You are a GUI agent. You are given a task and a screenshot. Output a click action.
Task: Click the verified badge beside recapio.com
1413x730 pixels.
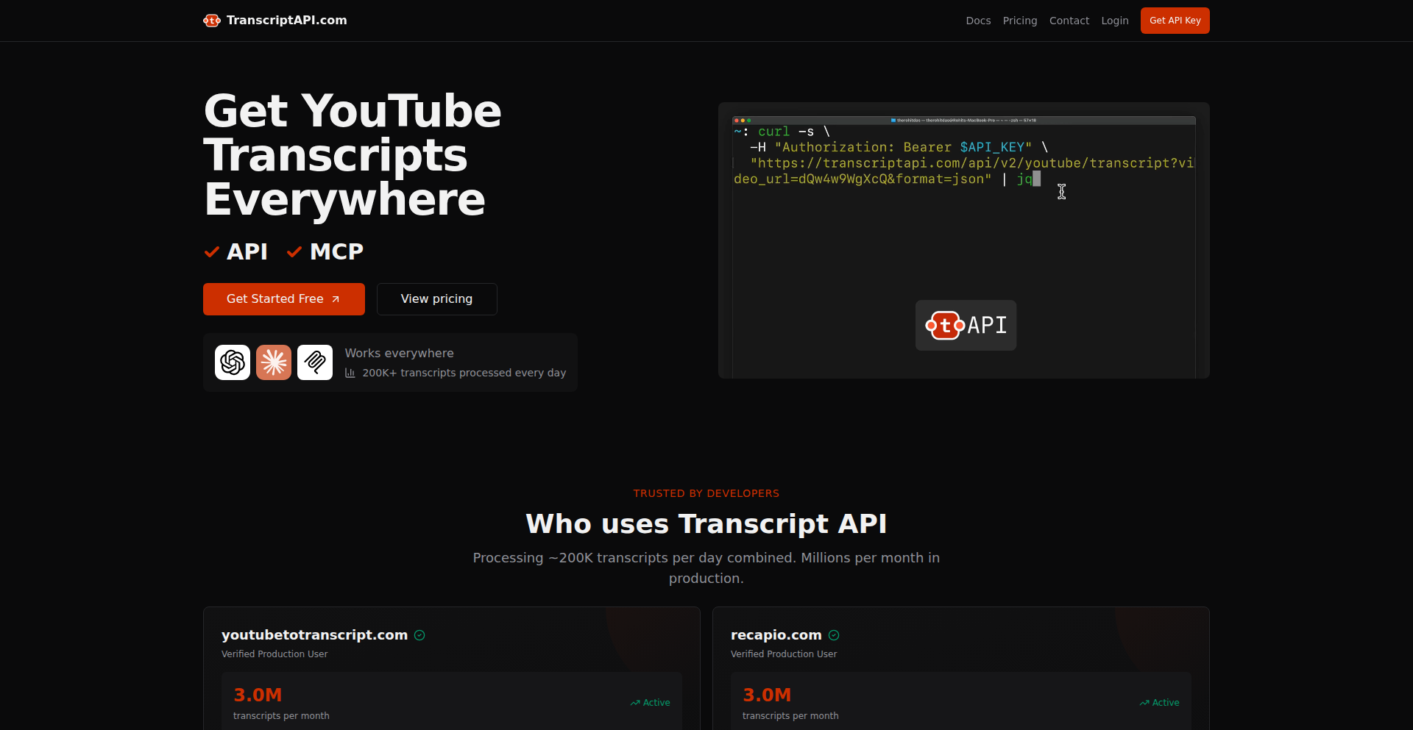tap(834, 635)
